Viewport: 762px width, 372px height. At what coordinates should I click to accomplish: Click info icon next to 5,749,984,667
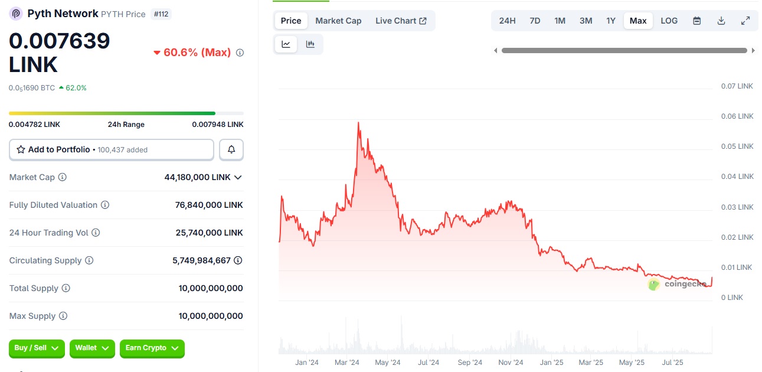238,260
